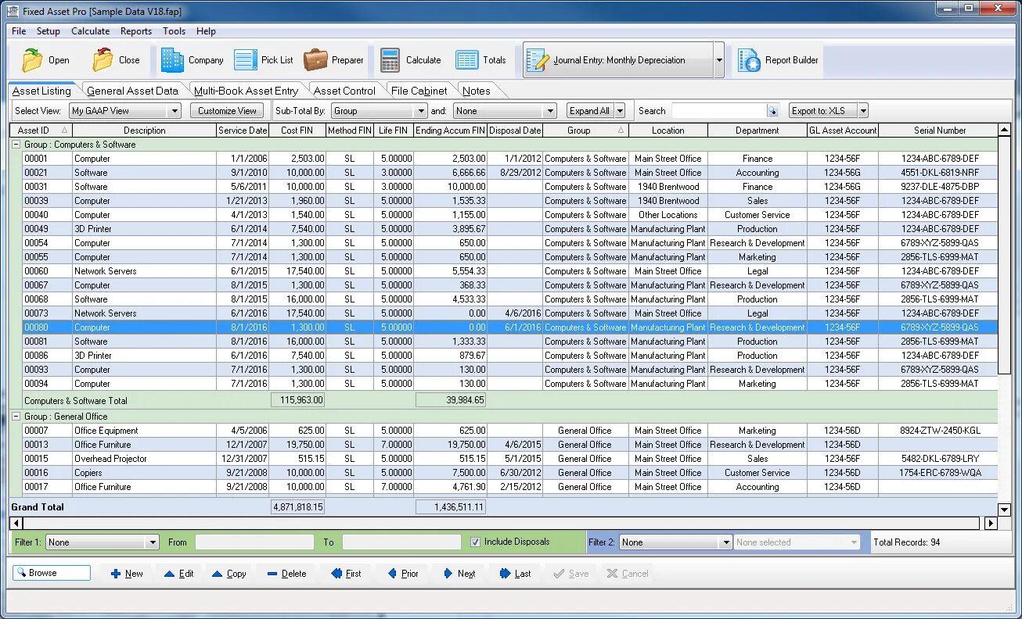Switch to the Notes tab

(476, 91)
